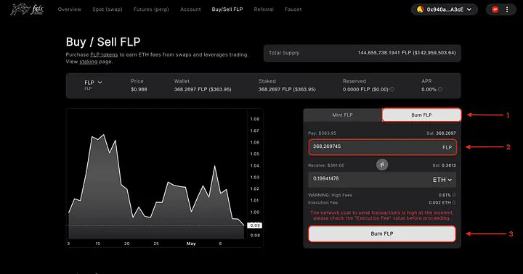Click the Receive: $361.00 label

coord(326,165)
